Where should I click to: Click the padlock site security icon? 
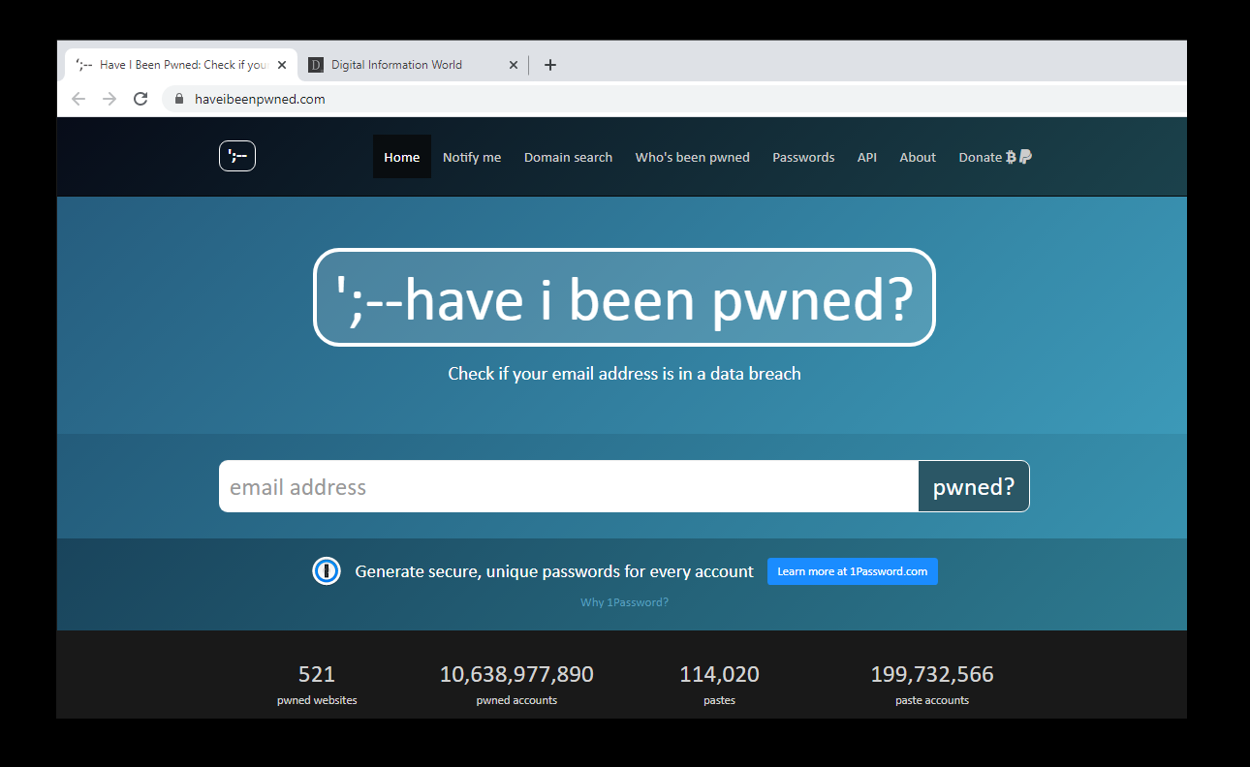pyautogui.click(x=178, y=99)
